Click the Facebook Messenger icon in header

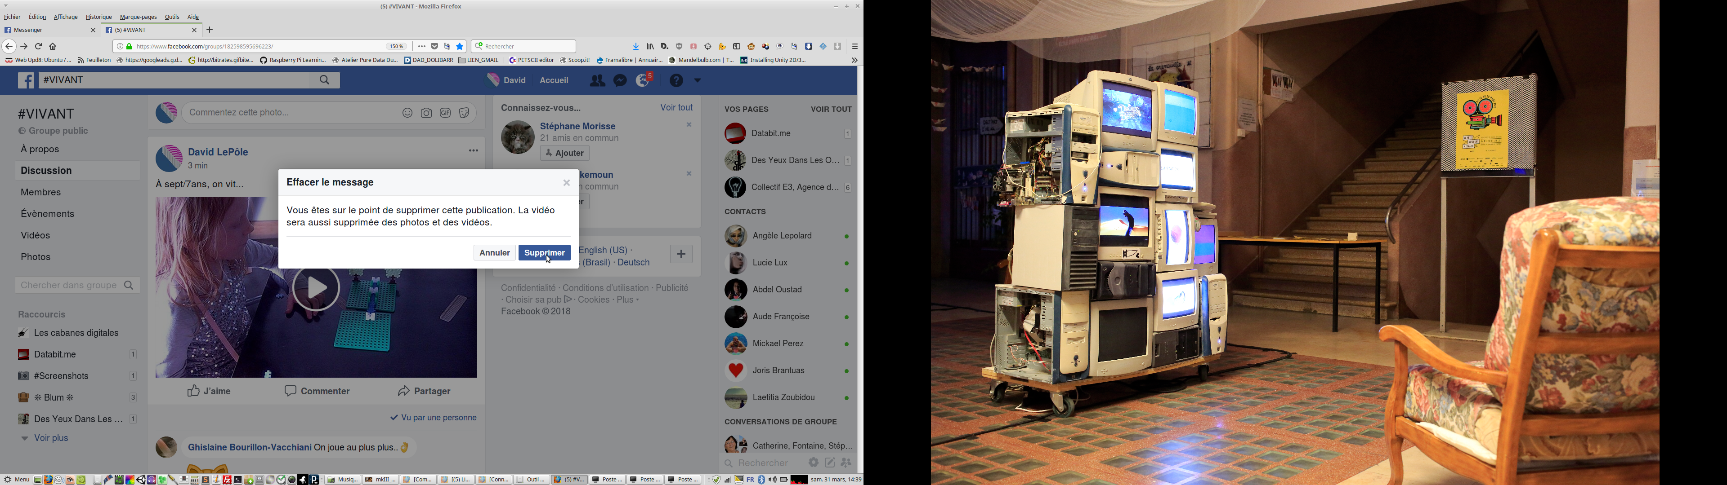621,80
